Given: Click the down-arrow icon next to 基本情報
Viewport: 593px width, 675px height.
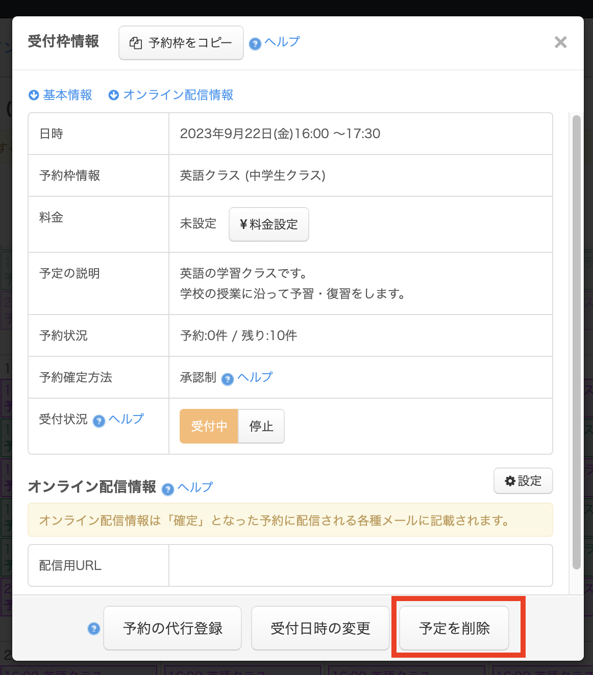Looking at the screenshot, I should [x=34, y=95].
